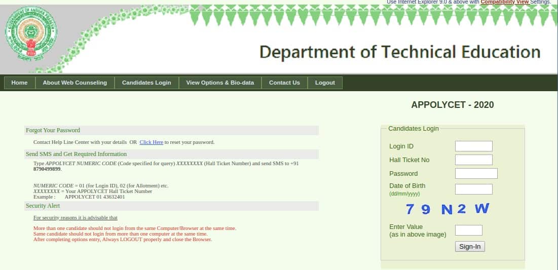Focus the Login ID input field
This screenshot has width=558, height=270.
point(474,146)
